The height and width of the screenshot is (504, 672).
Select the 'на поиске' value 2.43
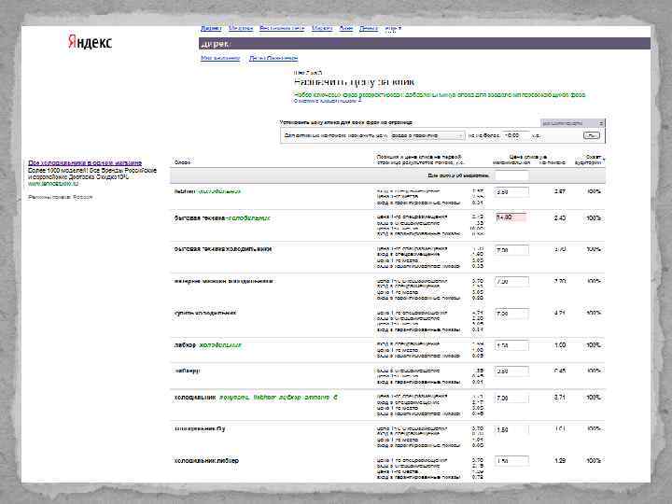[560, 217]
